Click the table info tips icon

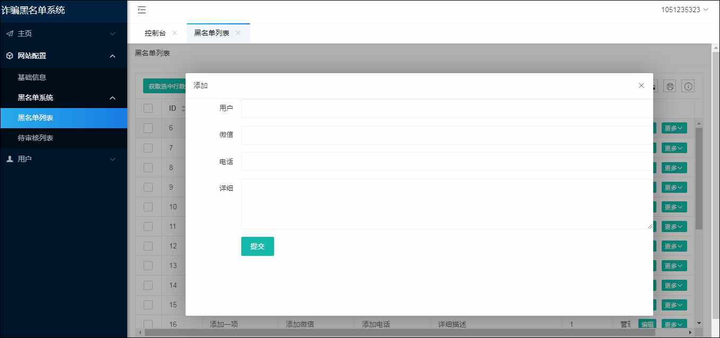pos(688,86)
